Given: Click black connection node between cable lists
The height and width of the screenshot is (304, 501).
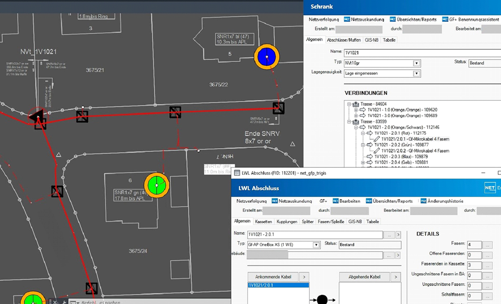Looking at the screenshot, I should 322,300.
